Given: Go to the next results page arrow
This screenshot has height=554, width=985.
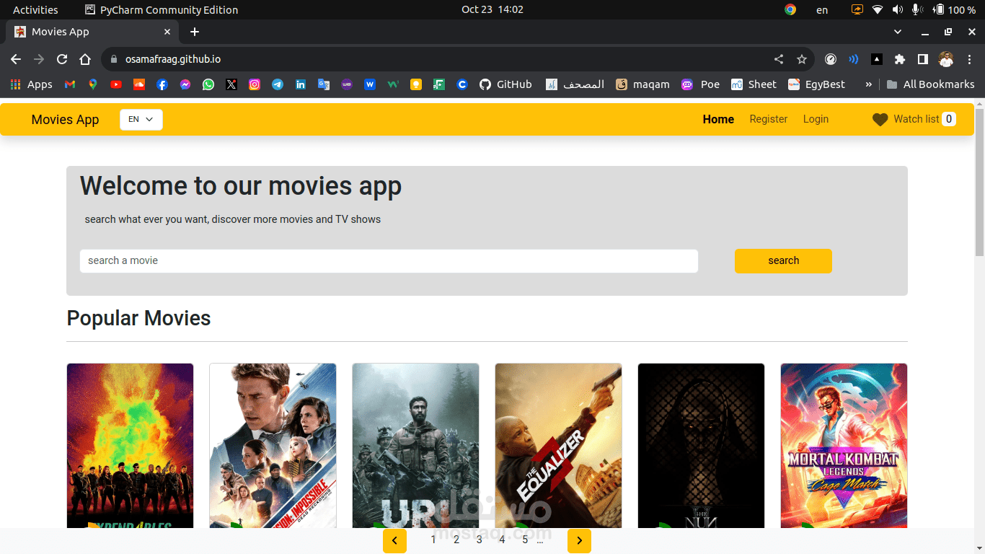Looking at the screenshot, I should click(x=579, y=541).
